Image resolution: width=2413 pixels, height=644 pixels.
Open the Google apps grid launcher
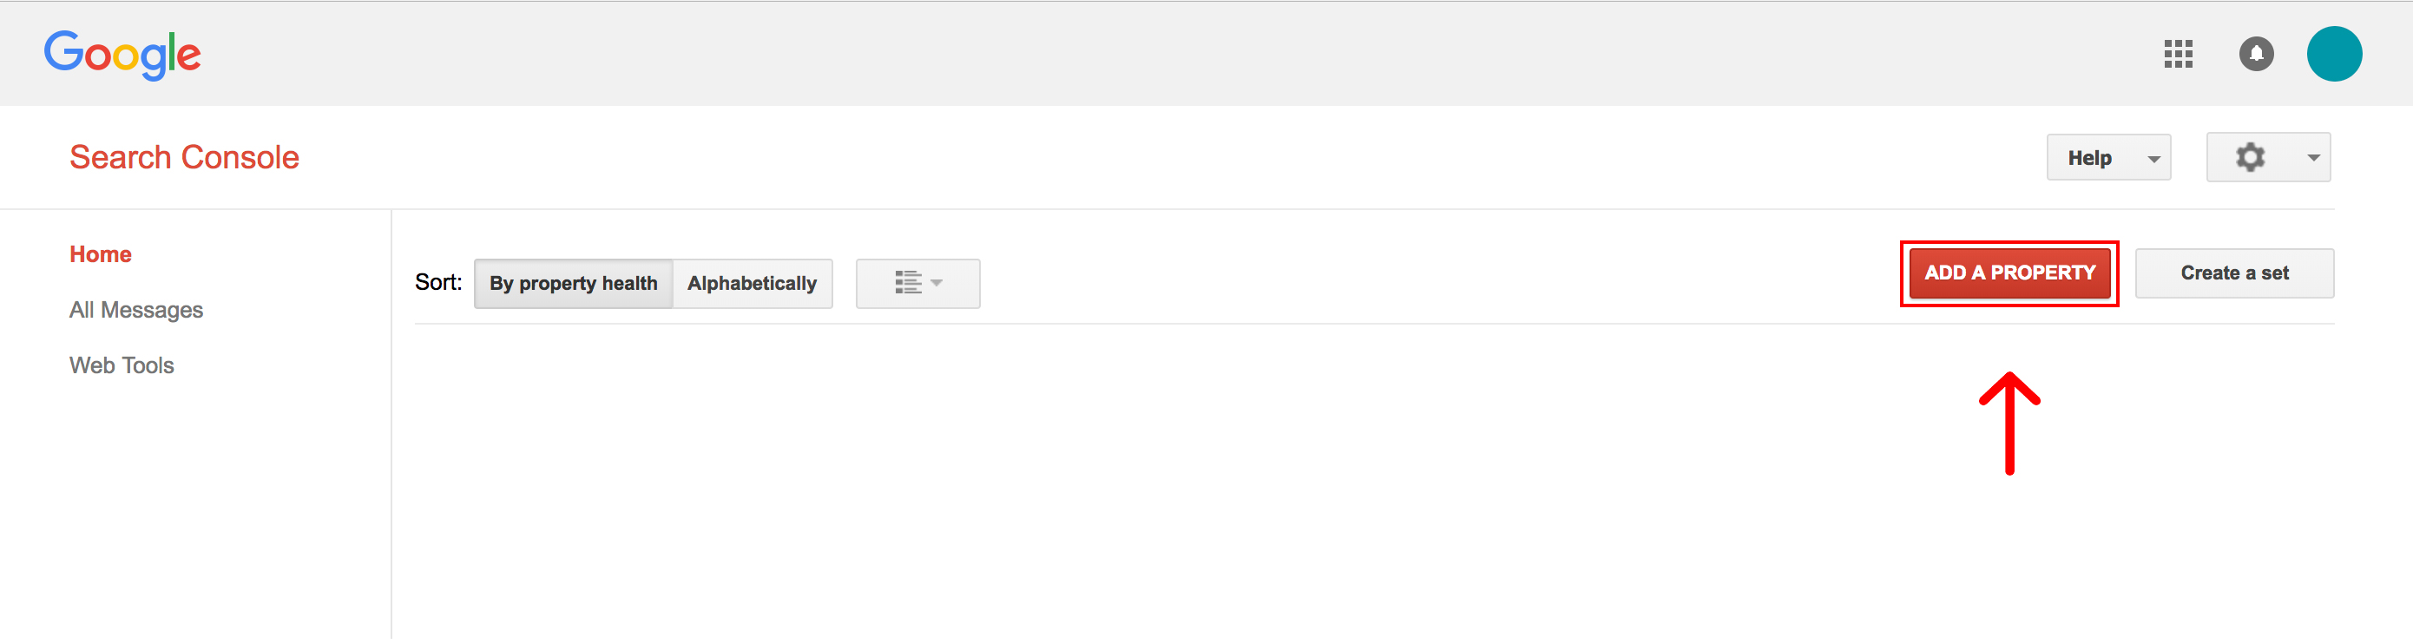tap(2178, 55)
